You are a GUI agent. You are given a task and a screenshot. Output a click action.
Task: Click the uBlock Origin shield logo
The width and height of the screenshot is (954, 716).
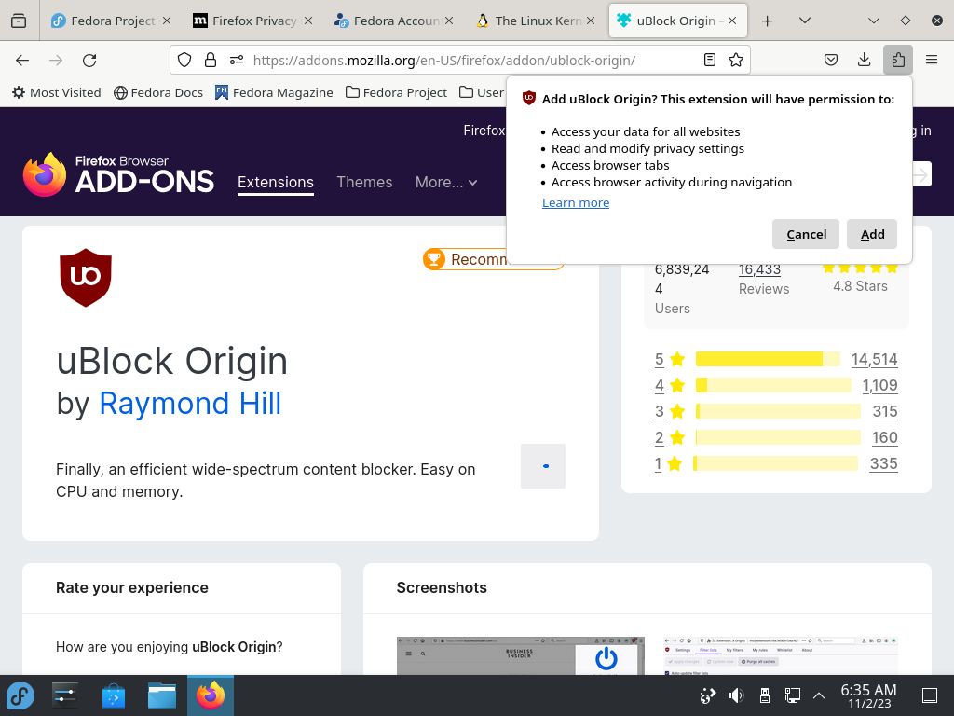point(86,278)
